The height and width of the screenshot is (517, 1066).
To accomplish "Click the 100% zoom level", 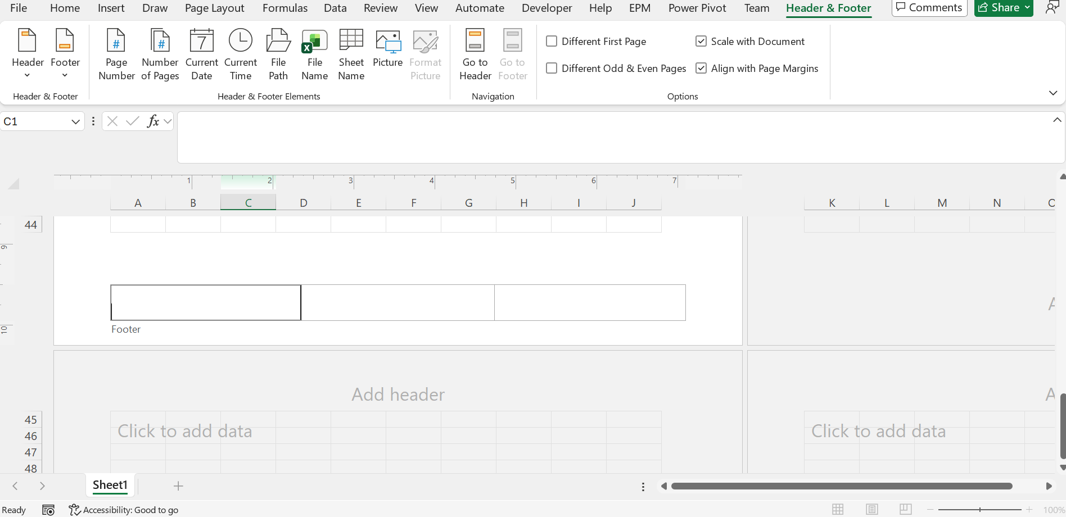I will 1054,510.
